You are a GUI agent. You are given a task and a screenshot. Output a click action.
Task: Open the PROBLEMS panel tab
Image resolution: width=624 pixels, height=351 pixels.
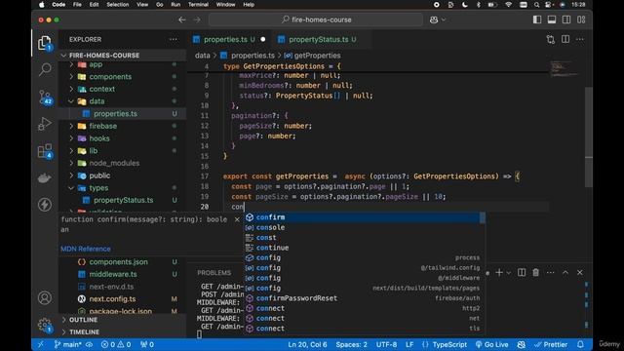coord(214,273)
